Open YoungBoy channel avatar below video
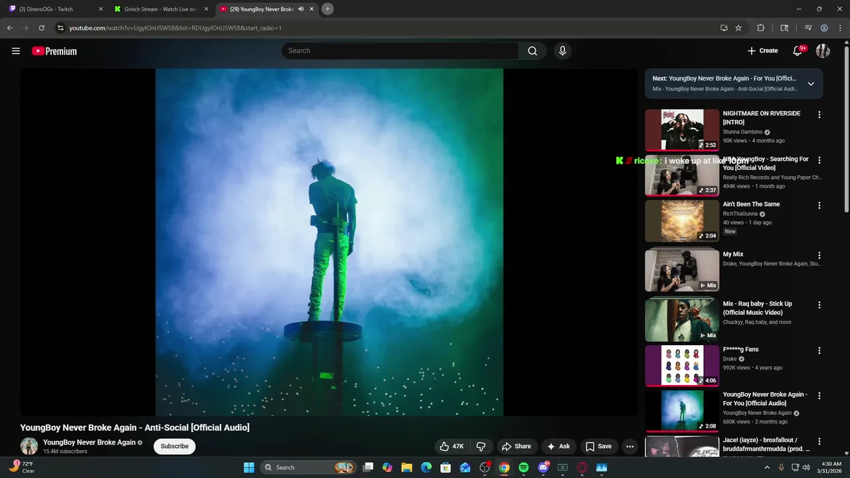This screenshot has width=850, height=478. pyautogui.click(x=29, y=446)
